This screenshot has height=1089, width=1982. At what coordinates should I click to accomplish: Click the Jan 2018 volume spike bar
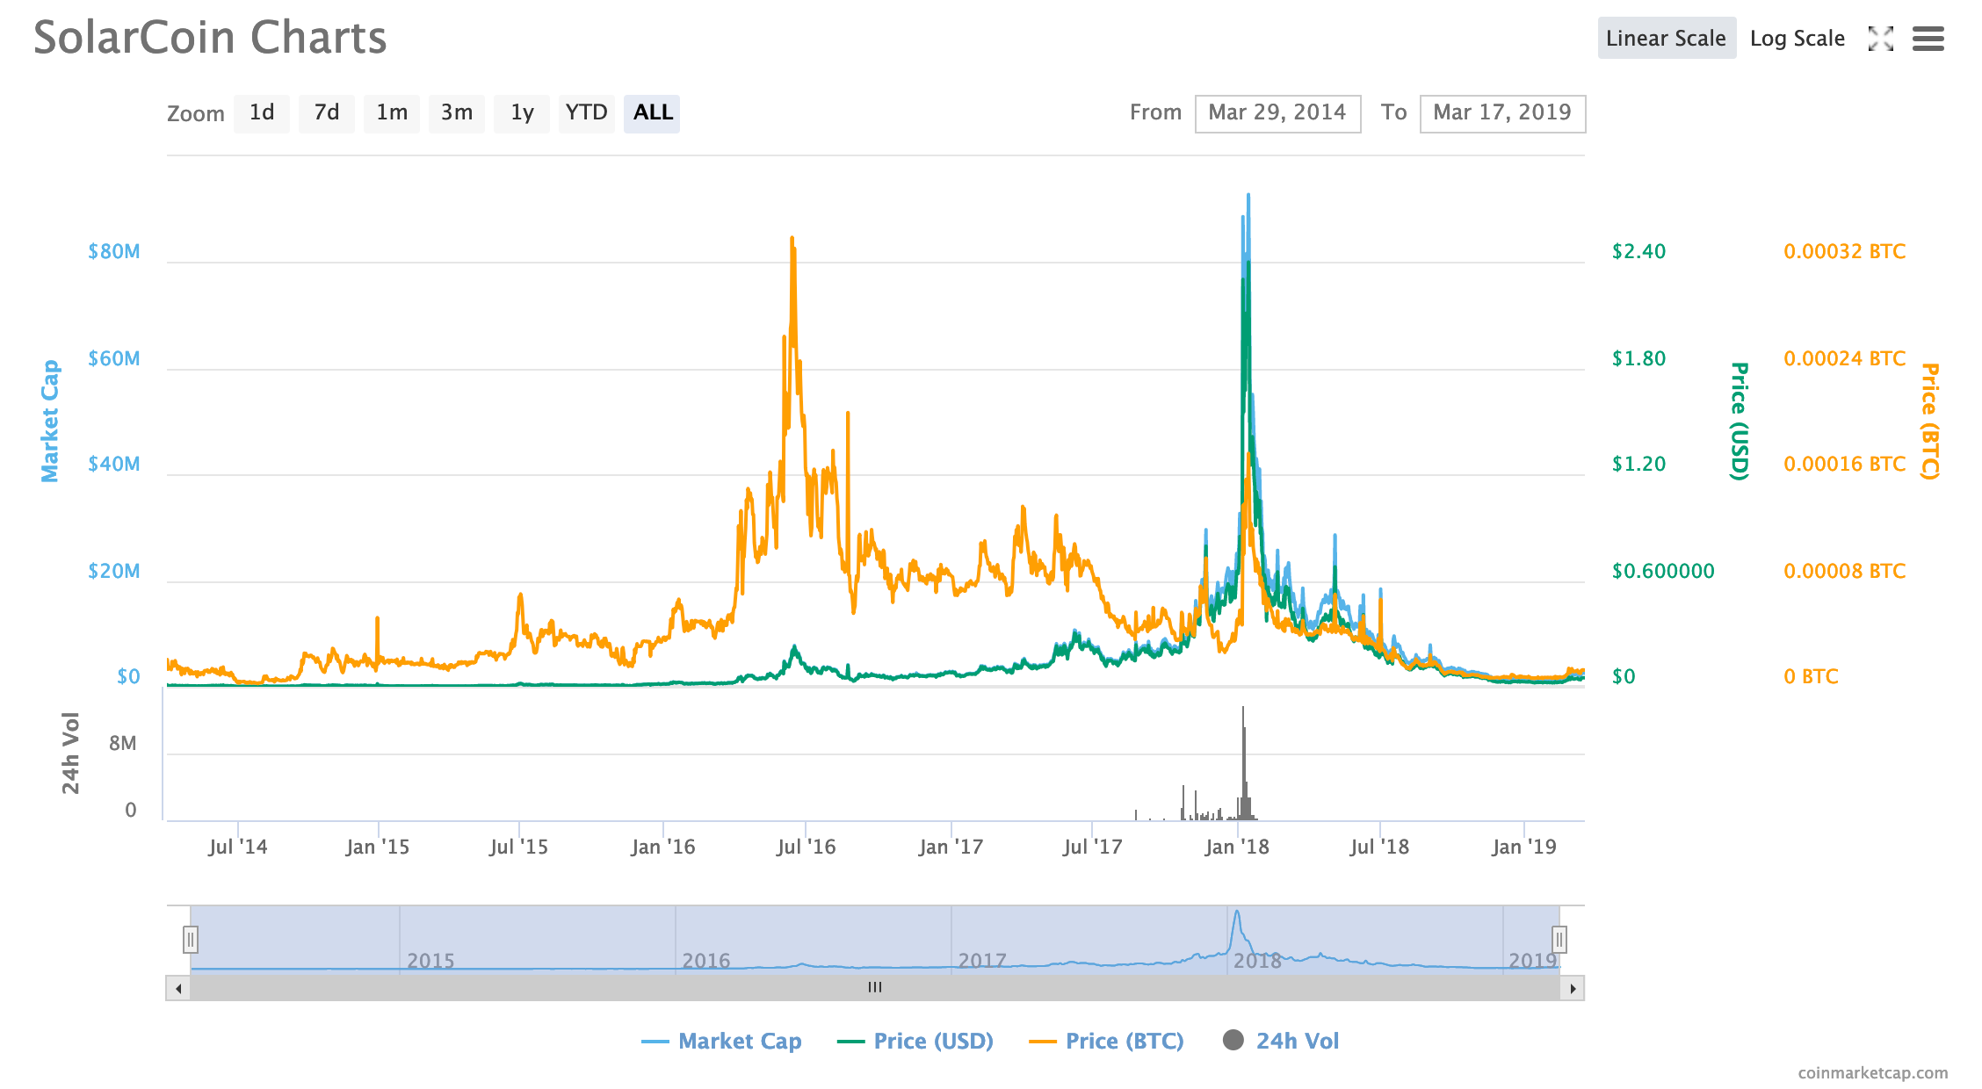click(1243, 764)
